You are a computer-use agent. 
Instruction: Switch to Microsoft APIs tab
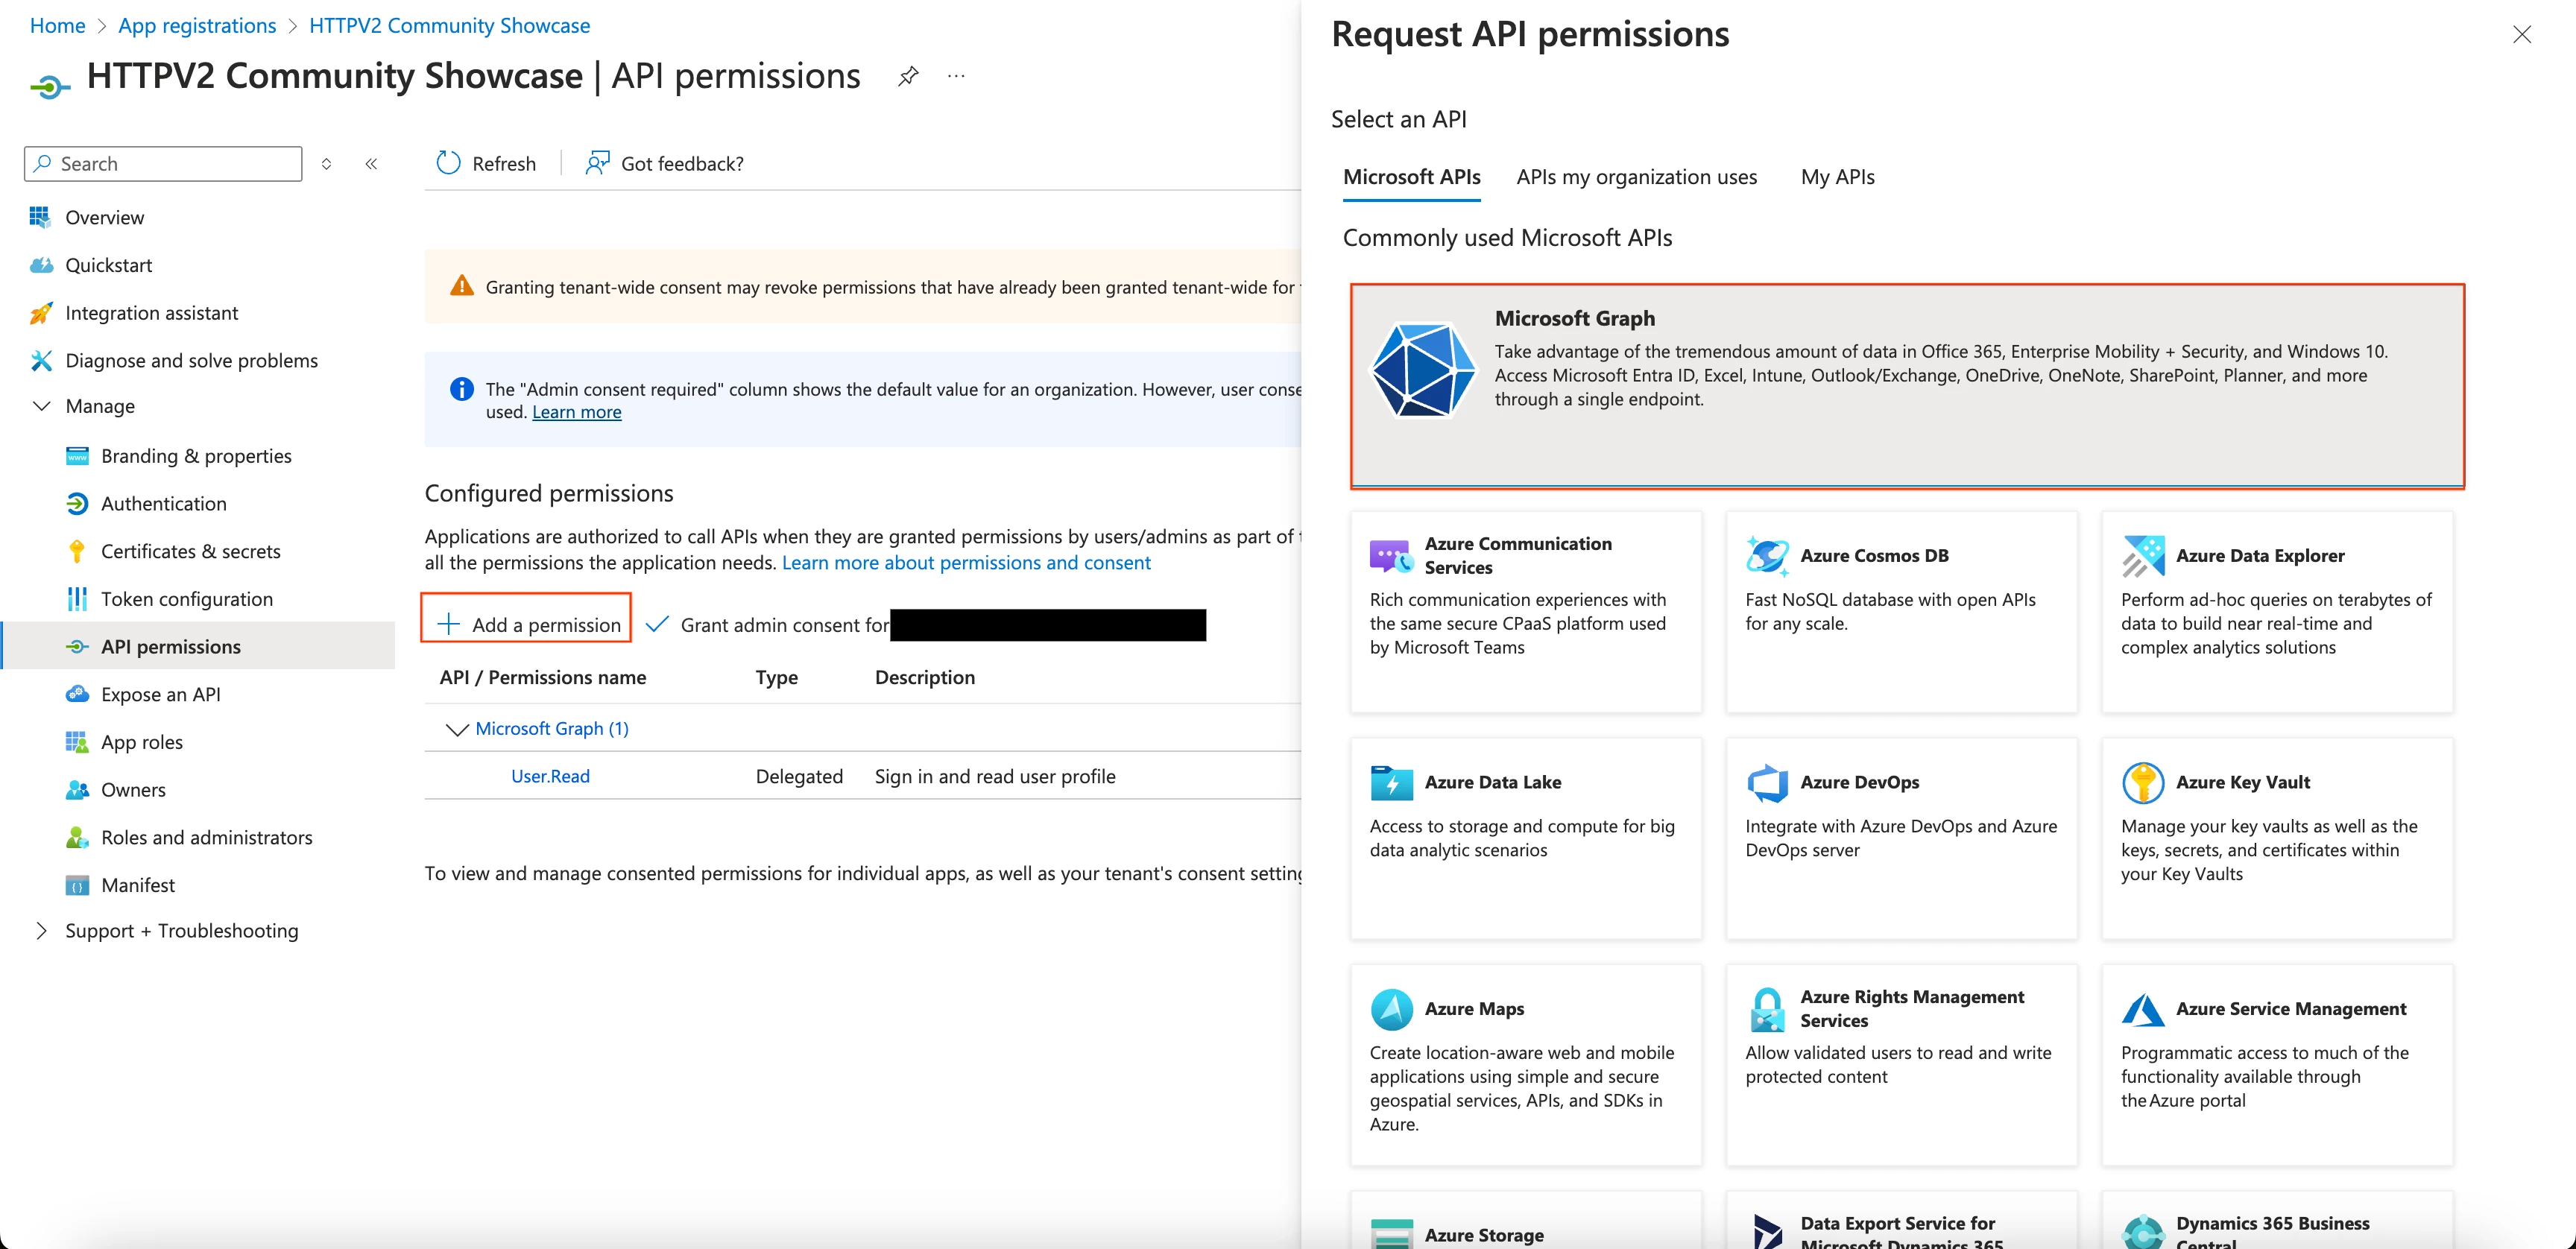[1411, 177]
